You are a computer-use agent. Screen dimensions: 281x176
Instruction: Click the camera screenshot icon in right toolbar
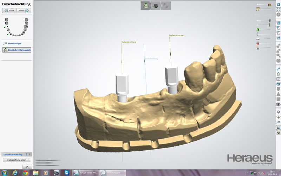pyautogui.click(x=279, y=104)
